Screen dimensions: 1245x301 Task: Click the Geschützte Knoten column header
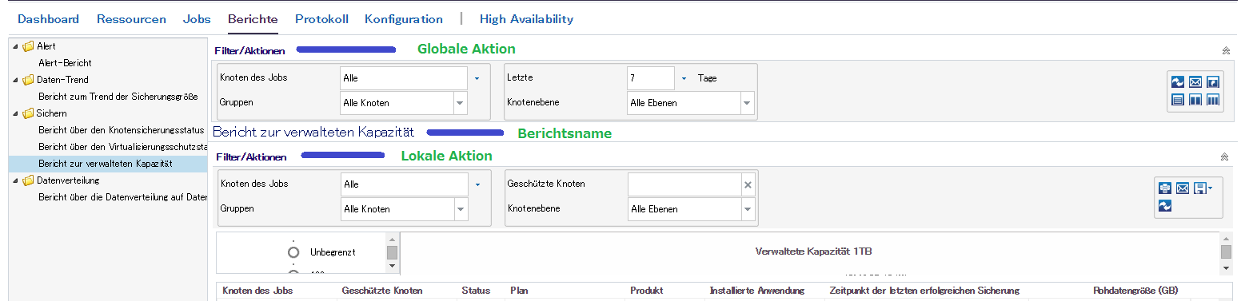tap(381, 291)
